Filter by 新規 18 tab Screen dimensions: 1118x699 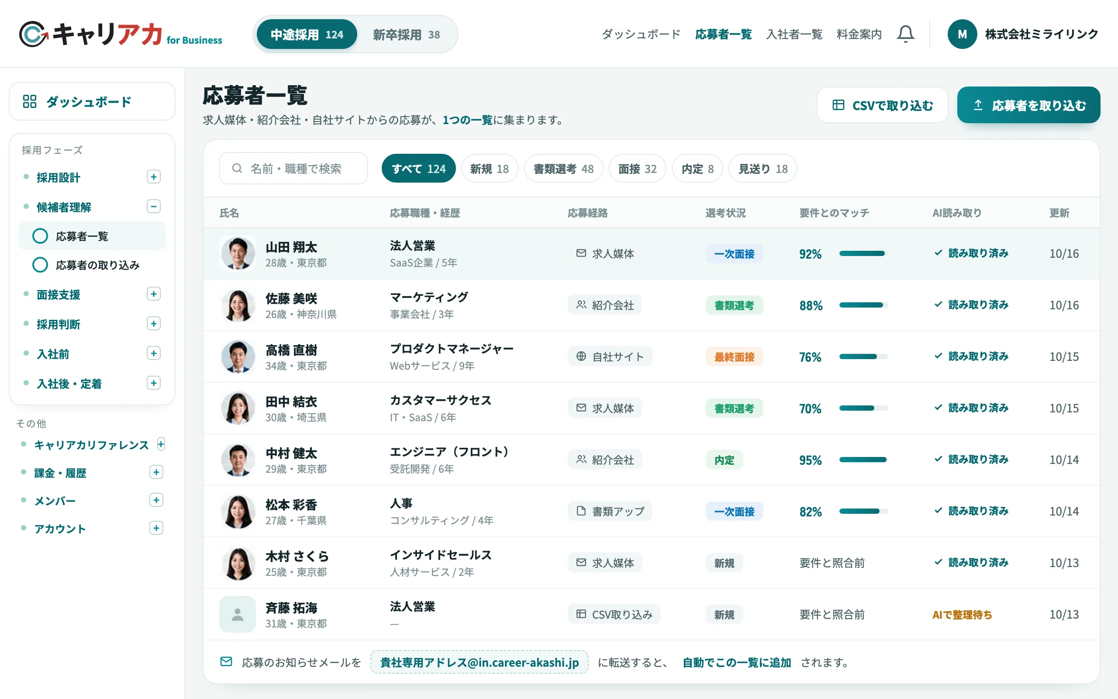489,168
